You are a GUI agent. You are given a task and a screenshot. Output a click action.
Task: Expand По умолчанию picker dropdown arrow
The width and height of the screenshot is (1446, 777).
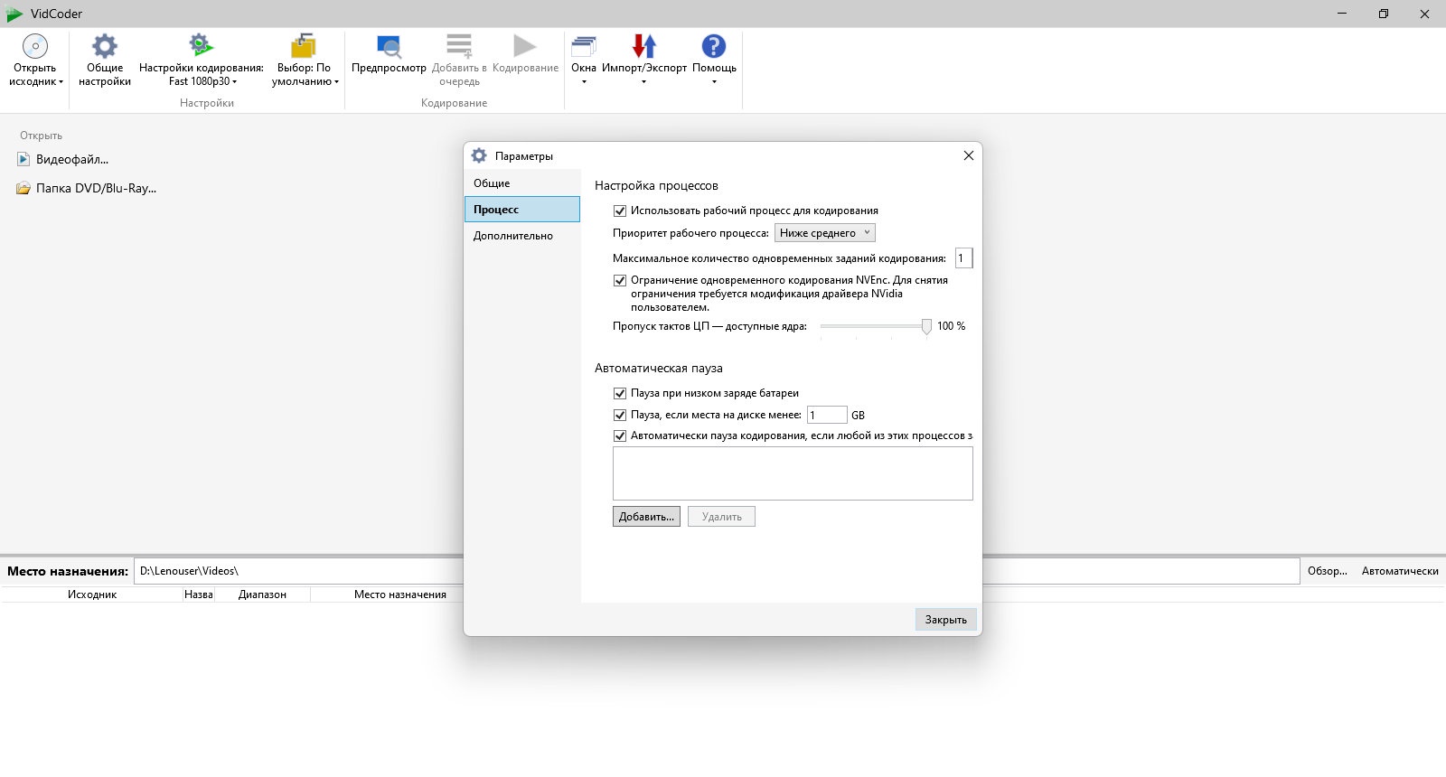tap(336, 82)
